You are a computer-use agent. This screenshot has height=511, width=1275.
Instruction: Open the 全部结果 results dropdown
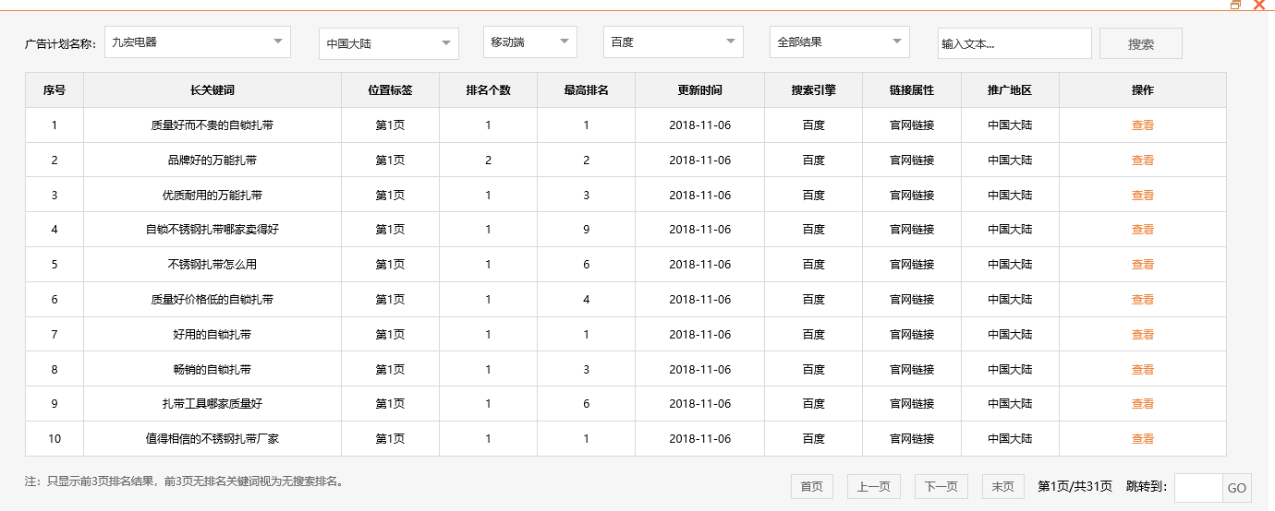[840, 42]
